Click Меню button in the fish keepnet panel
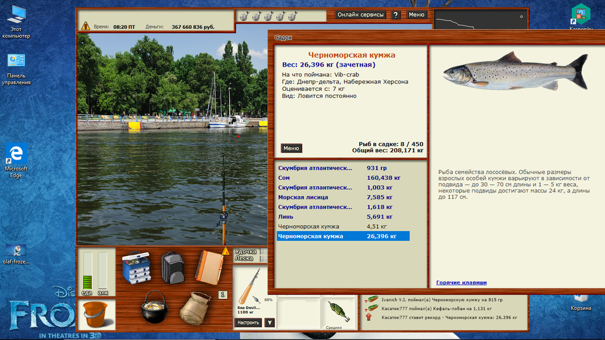 click(x=291, y=148)
